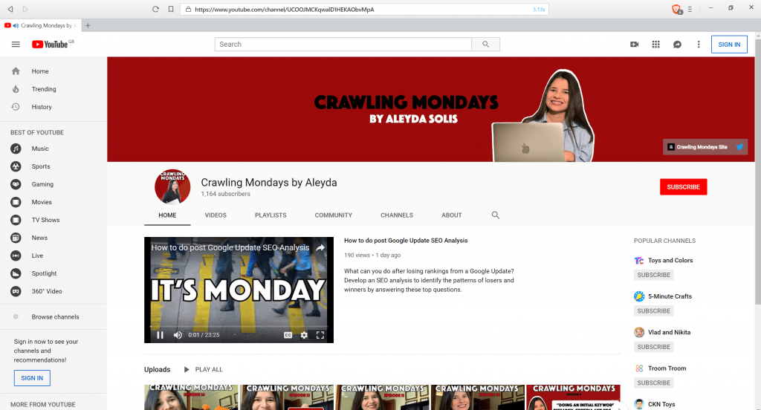Open Trending flame icon
761x410 pixels.
tap(16, 89)
